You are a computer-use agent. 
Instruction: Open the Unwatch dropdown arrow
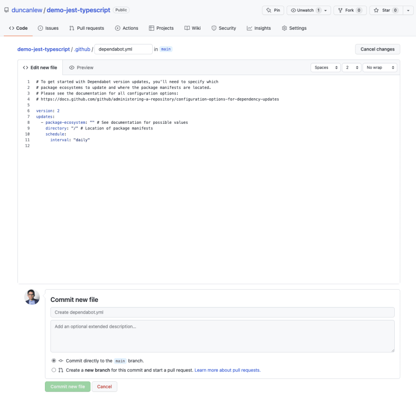coord(326,10)
